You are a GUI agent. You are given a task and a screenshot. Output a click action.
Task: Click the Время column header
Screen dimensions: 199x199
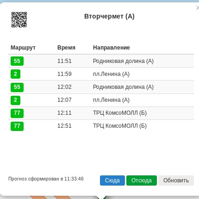(66, 48)
